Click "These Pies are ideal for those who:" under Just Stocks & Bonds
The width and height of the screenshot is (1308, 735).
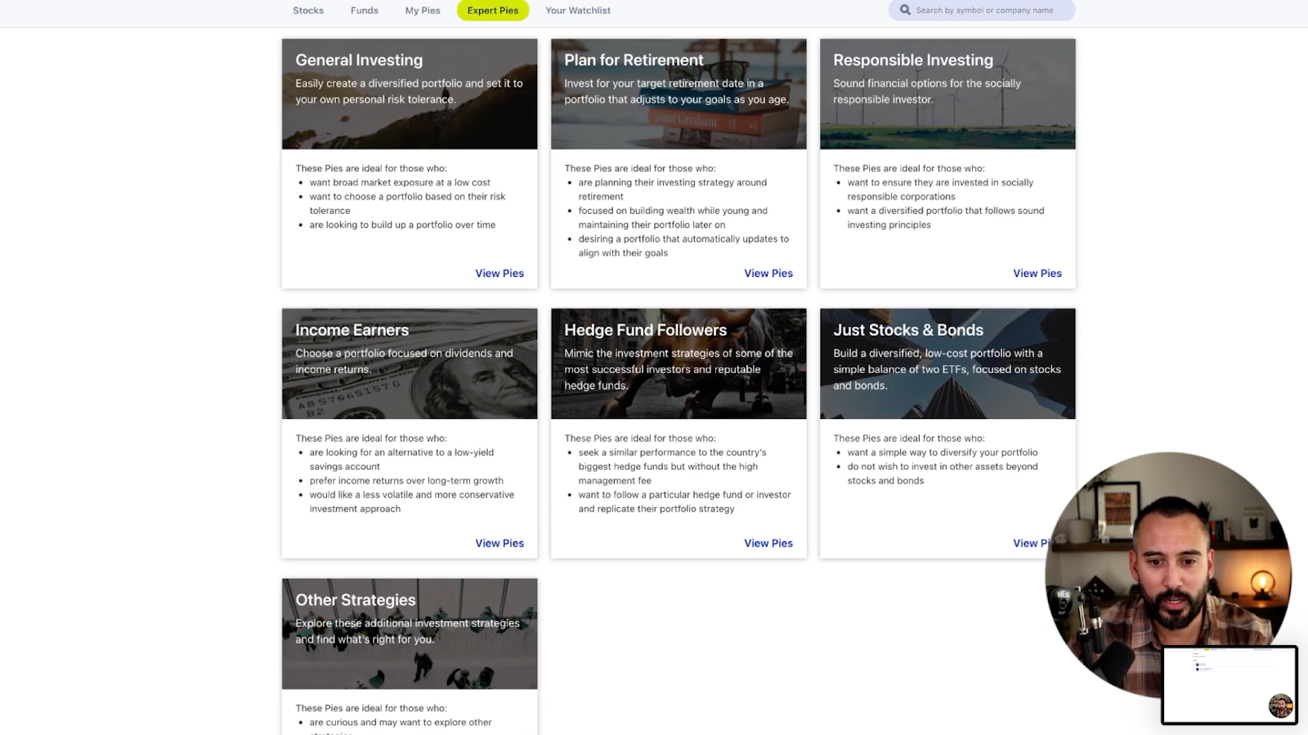[x=909, y=439]
